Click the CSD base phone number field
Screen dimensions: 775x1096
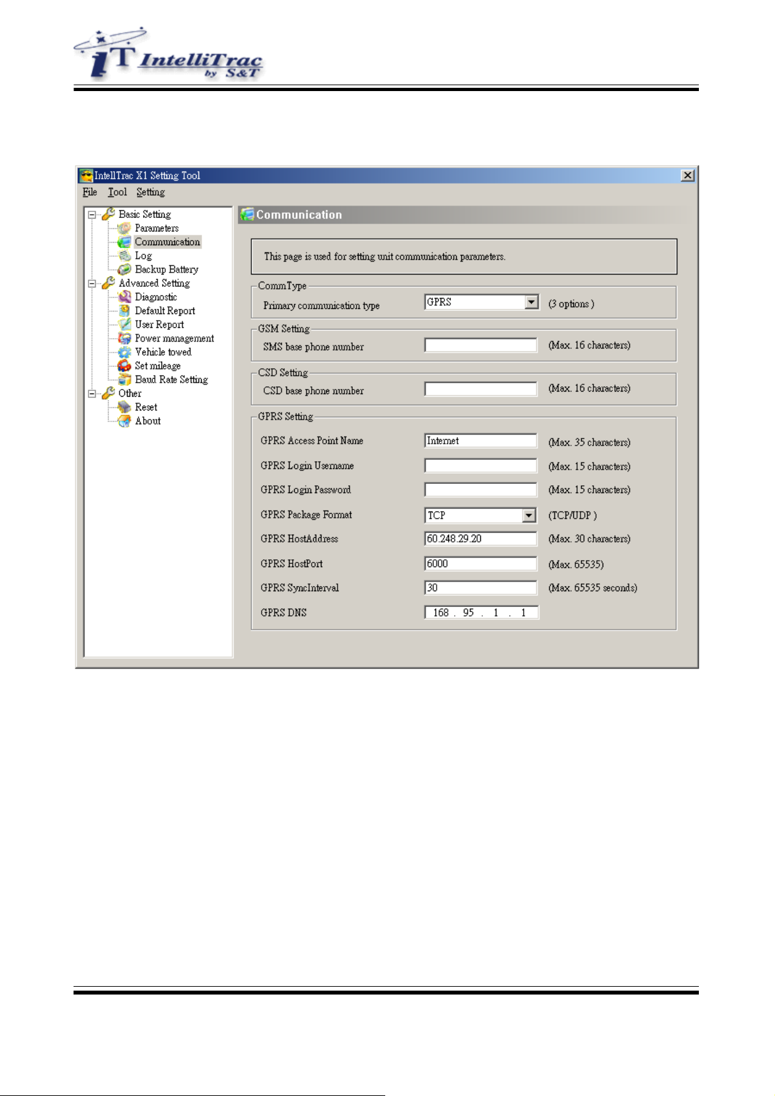click(x=481, y=389)
